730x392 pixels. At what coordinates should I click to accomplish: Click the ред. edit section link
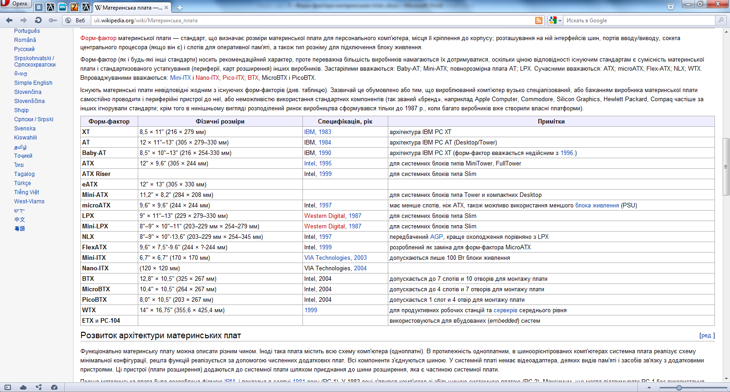(x=707, y=335)
